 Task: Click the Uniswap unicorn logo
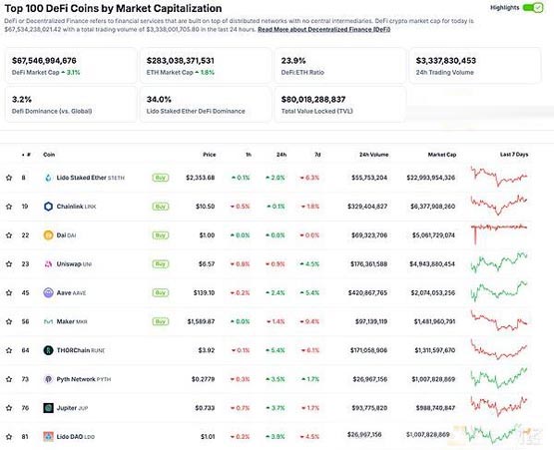(48, 263)
